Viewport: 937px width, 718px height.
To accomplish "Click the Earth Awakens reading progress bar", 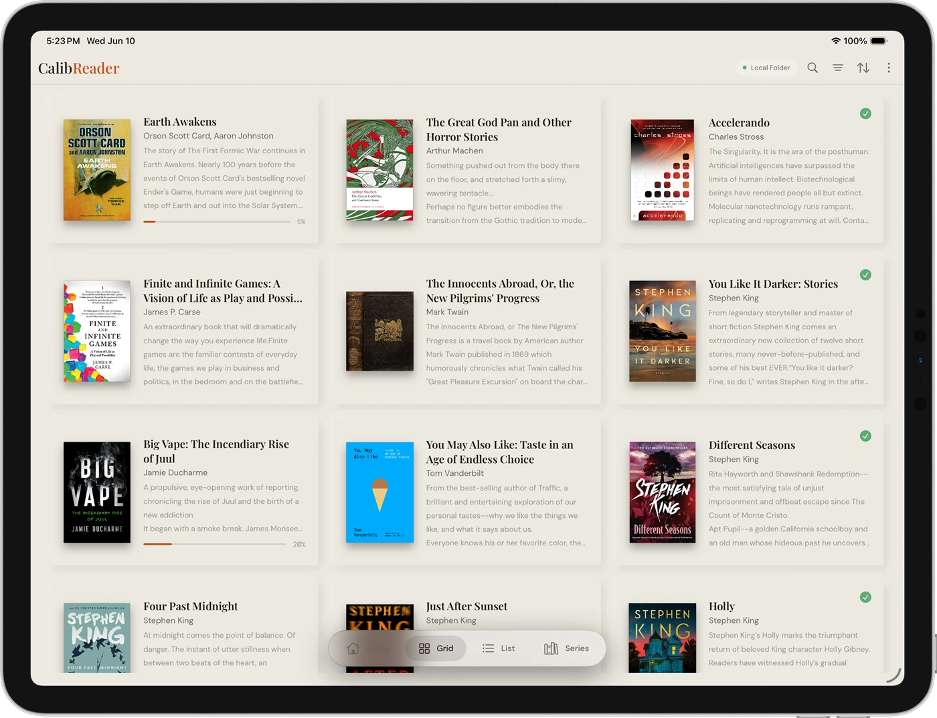I will [217, 221].
